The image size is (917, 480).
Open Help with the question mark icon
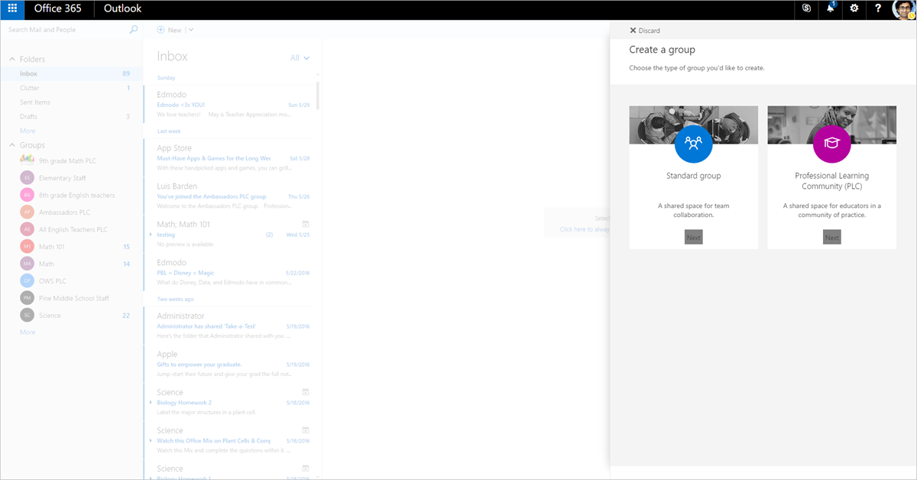[877, 9]
